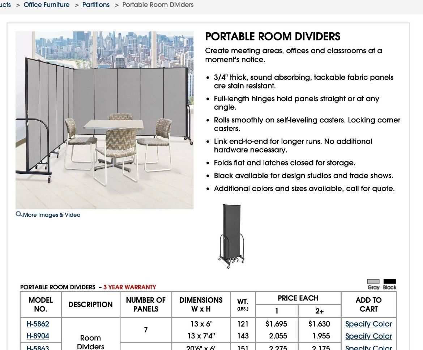The width and height of the screenshot is (423, 350).
Task: Click the Portable Room Dividers heading
Action: tap(273, 36)
